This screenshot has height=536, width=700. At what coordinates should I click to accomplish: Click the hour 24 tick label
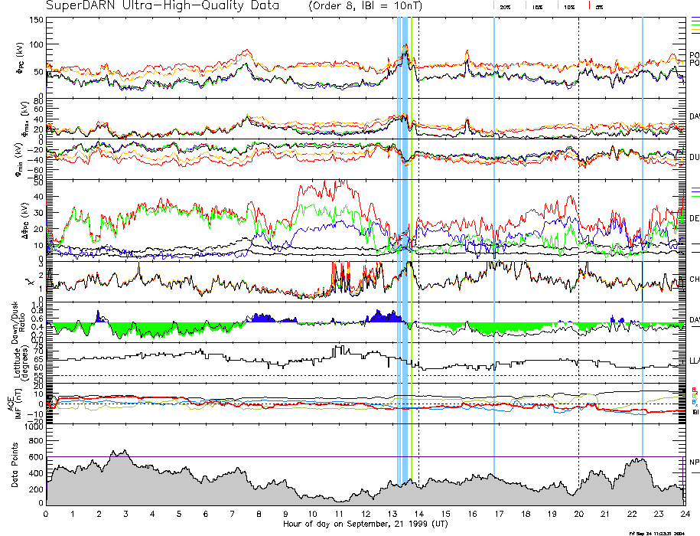[x=684, y=513]
